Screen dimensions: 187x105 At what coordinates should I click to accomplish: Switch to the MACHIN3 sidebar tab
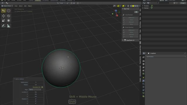tap(140, 37)
